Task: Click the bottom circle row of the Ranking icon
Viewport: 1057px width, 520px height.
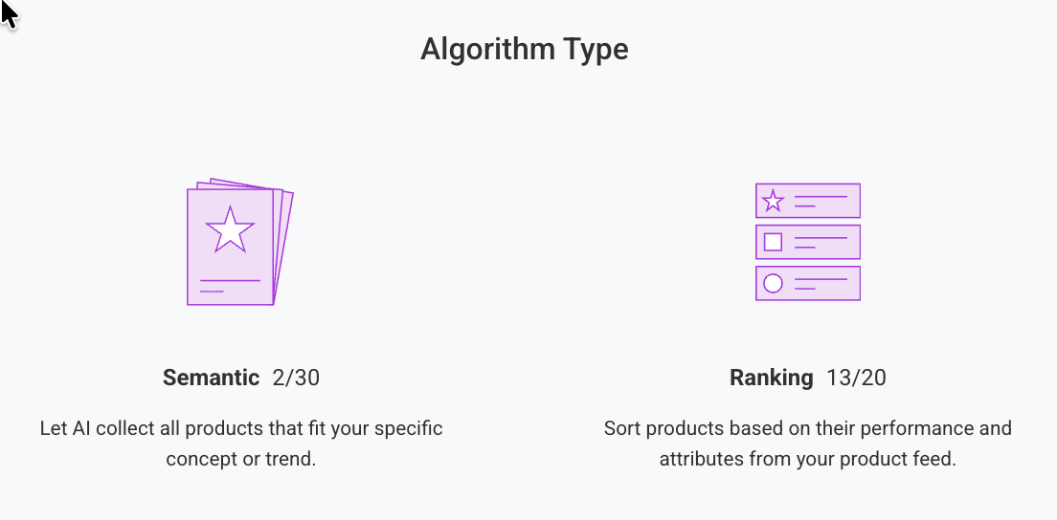Action: pyautogui.click(x=807, y=283)
